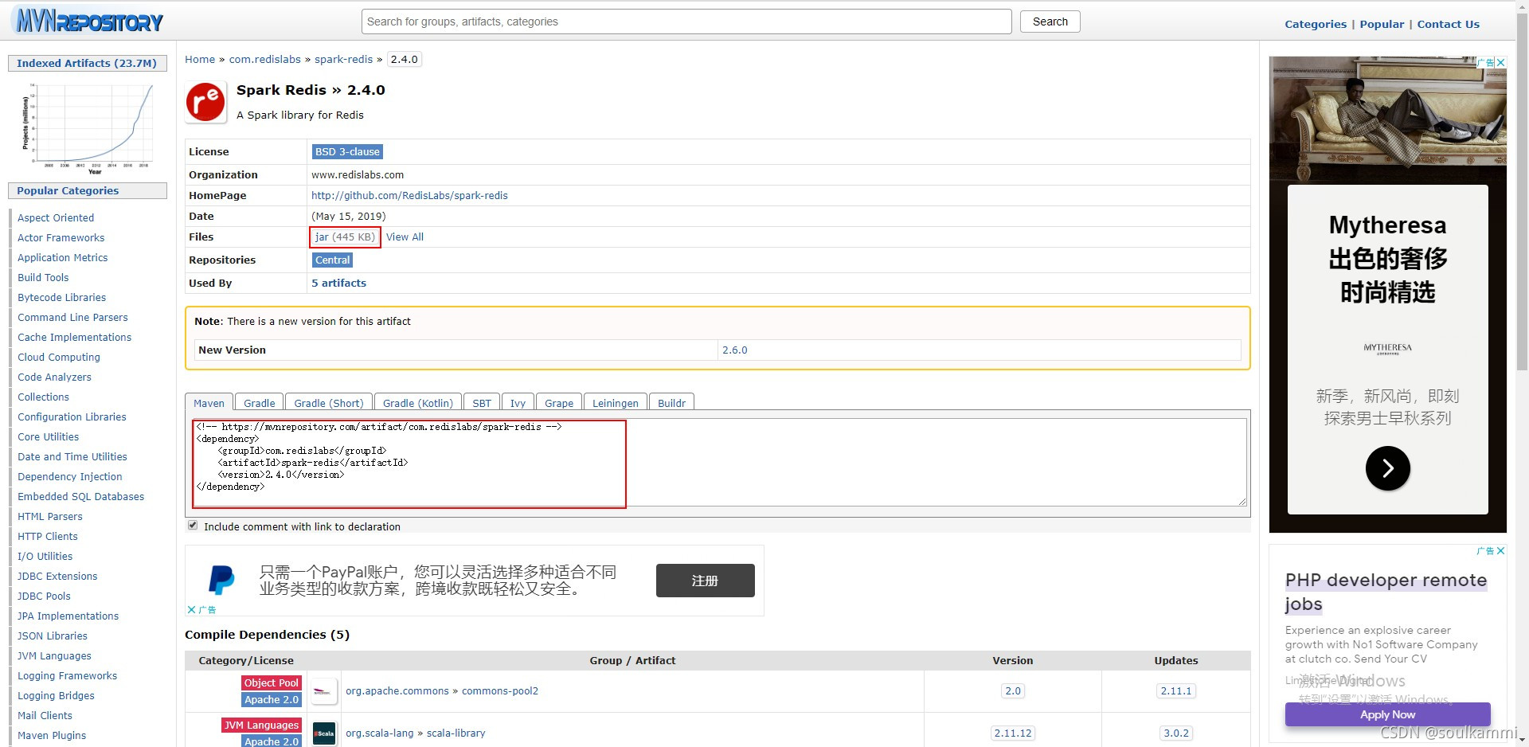Screen dimensions: 1529x747
Task: Select the Maven tab
Action: [x=209, y=403]
